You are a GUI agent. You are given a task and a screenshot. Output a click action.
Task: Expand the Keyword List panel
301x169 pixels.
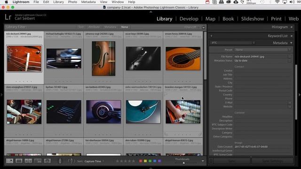click(291, 36)
